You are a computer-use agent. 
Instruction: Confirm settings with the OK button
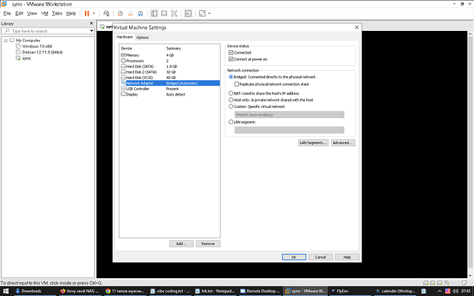294,257
